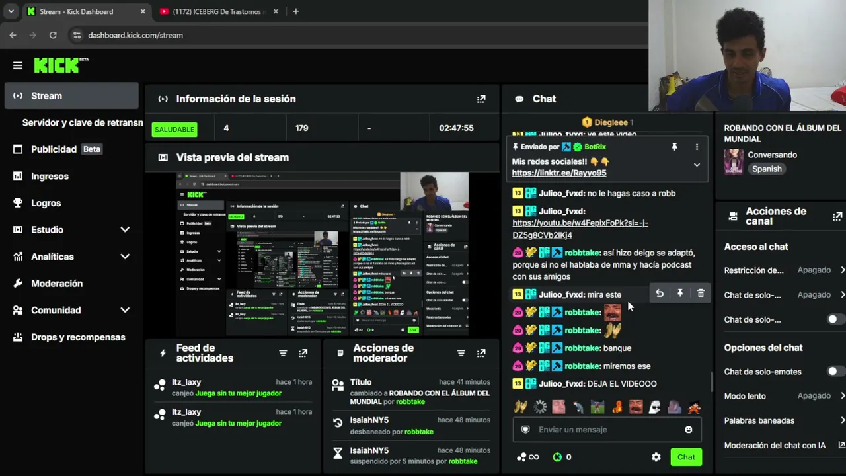Image resolution: width=846 pixels, height=476 pixels.
Task: Click the 02:47:55 stream duration
Action: tap(456, 128)
